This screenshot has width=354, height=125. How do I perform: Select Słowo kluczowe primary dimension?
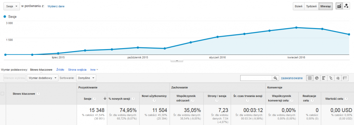(x=41, y=70)
